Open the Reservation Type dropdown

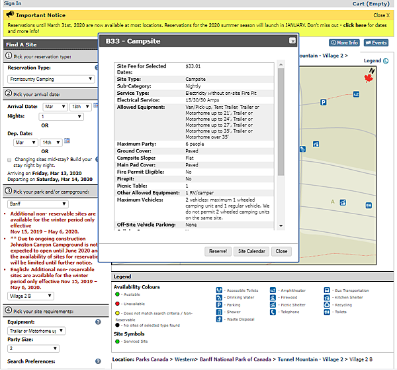(x=50, y=79)
